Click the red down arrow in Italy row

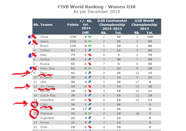tap(90, 55)
